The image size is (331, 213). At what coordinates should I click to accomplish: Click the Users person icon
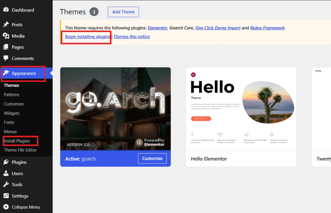(x=6, y=173)
